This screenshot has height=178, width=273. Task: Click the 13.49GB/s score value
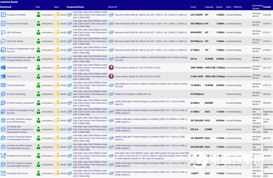[196, 85]
